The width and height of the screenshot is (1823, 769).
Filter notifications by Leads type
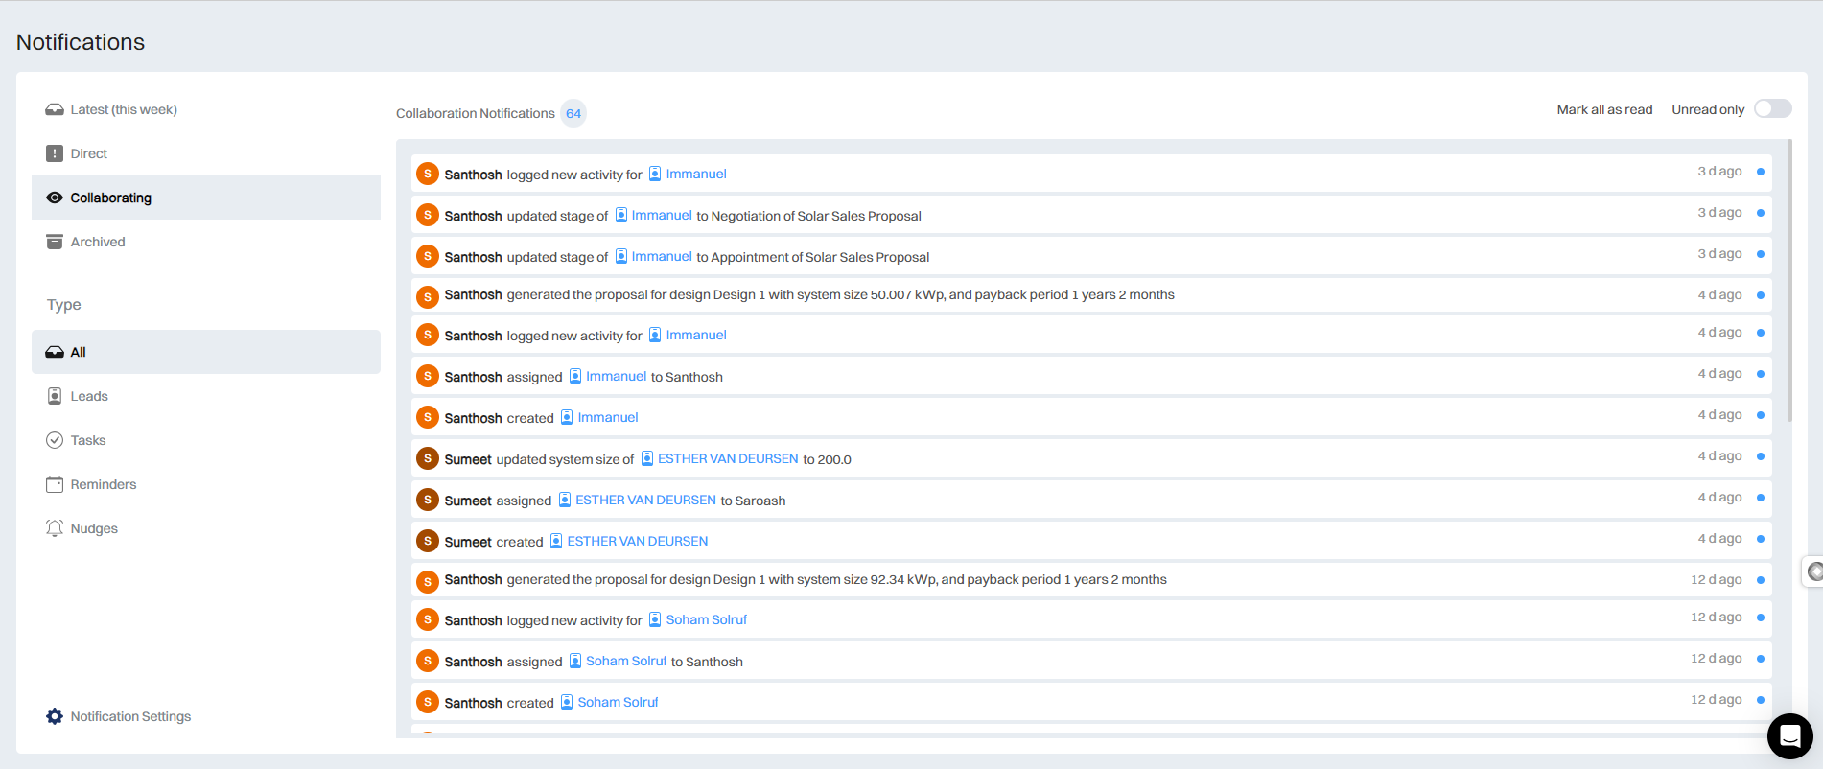click(206, 396)
